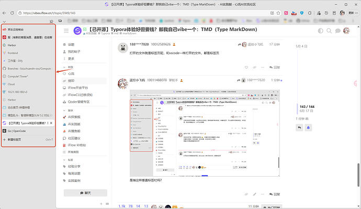Viewport: 361px width, 209px height.
Task: Switch to the Cloud tab
Action: click(x=28, y=84)
